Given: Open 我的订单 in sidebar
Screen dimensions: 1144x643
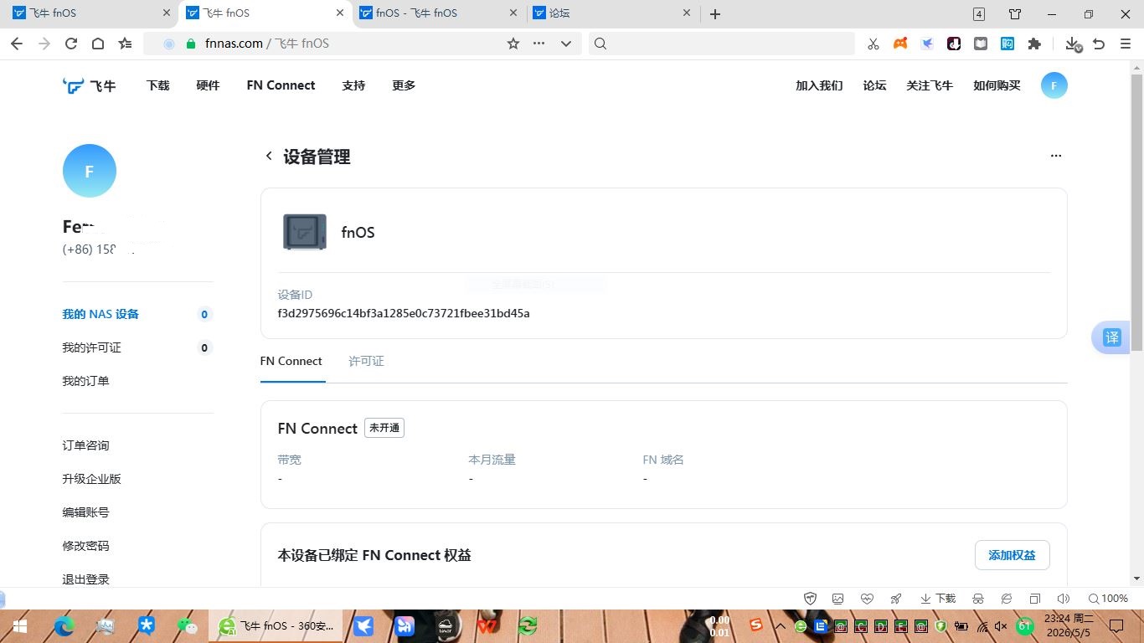Looking at the screenshot, I should (85, 381).
